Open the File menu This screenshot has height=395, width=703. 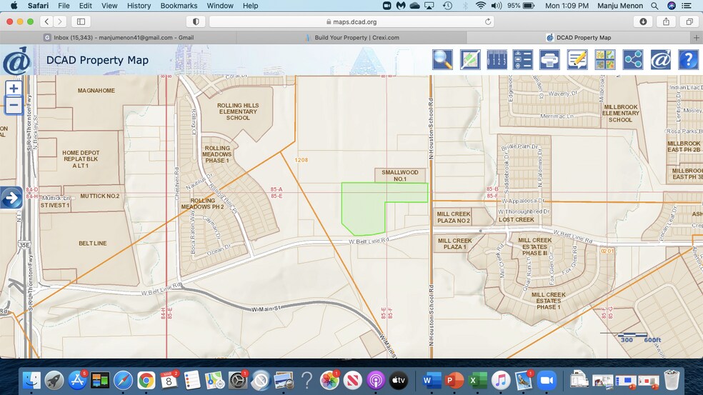coord(64,6)
